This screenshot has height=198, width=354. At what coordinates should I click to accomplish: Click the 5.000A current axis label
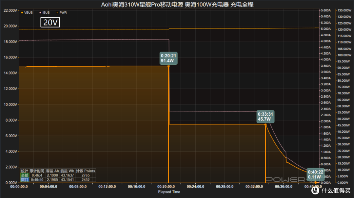326,29
